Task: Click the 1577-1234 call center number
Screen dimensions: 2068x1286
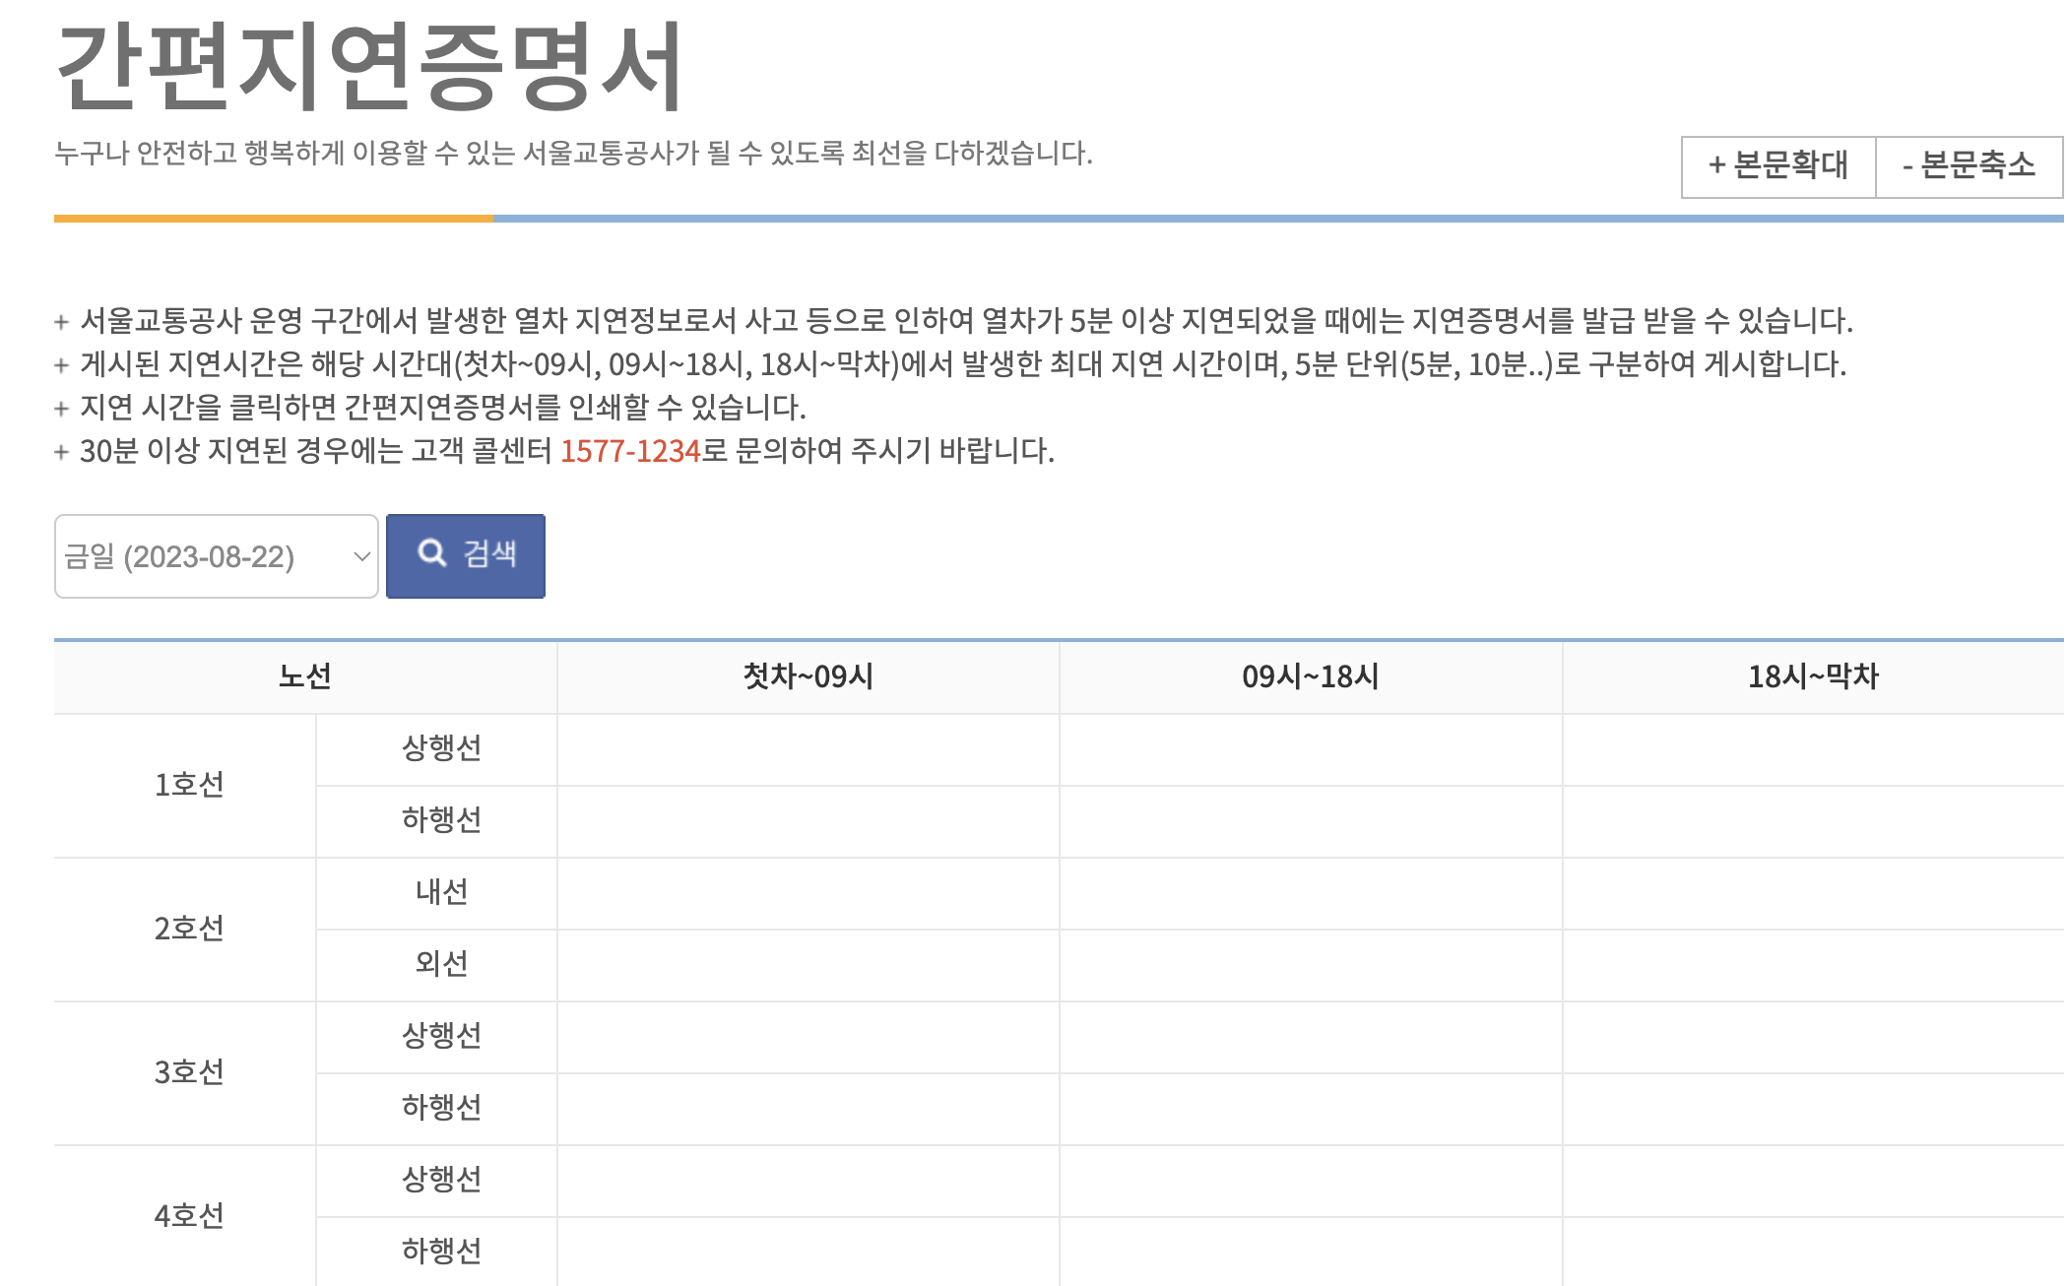Action: (629, 451)
